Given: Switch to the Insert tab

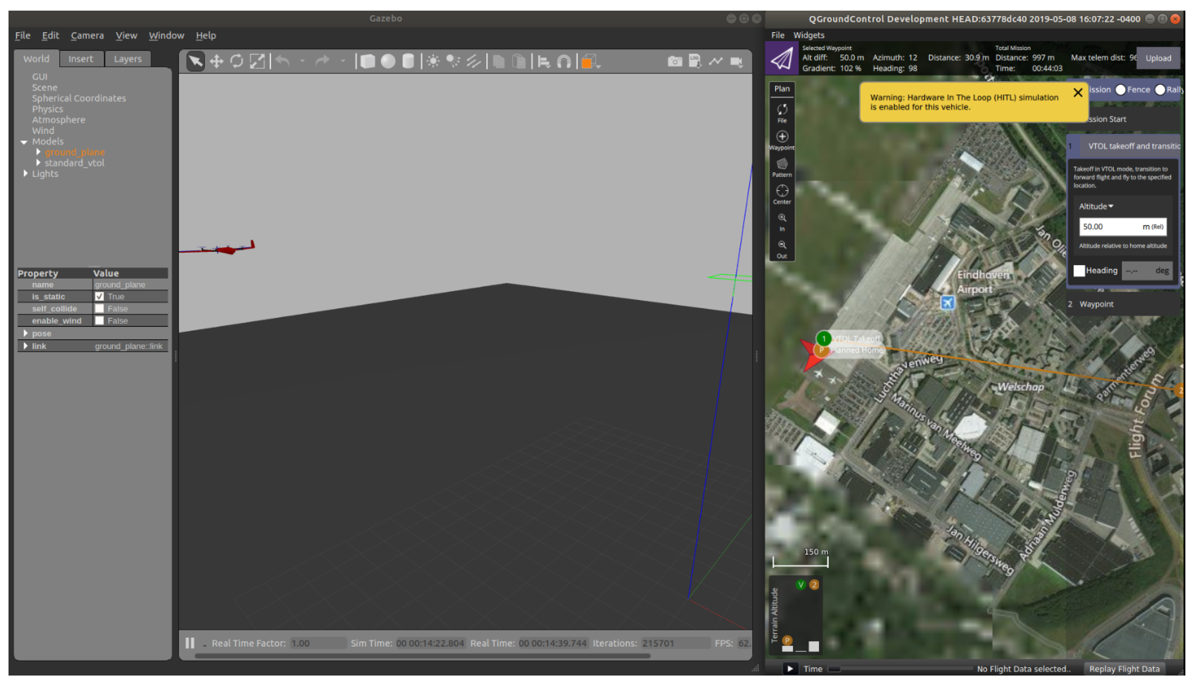Looking at the screenshot, I should click(x=80, y=59).
